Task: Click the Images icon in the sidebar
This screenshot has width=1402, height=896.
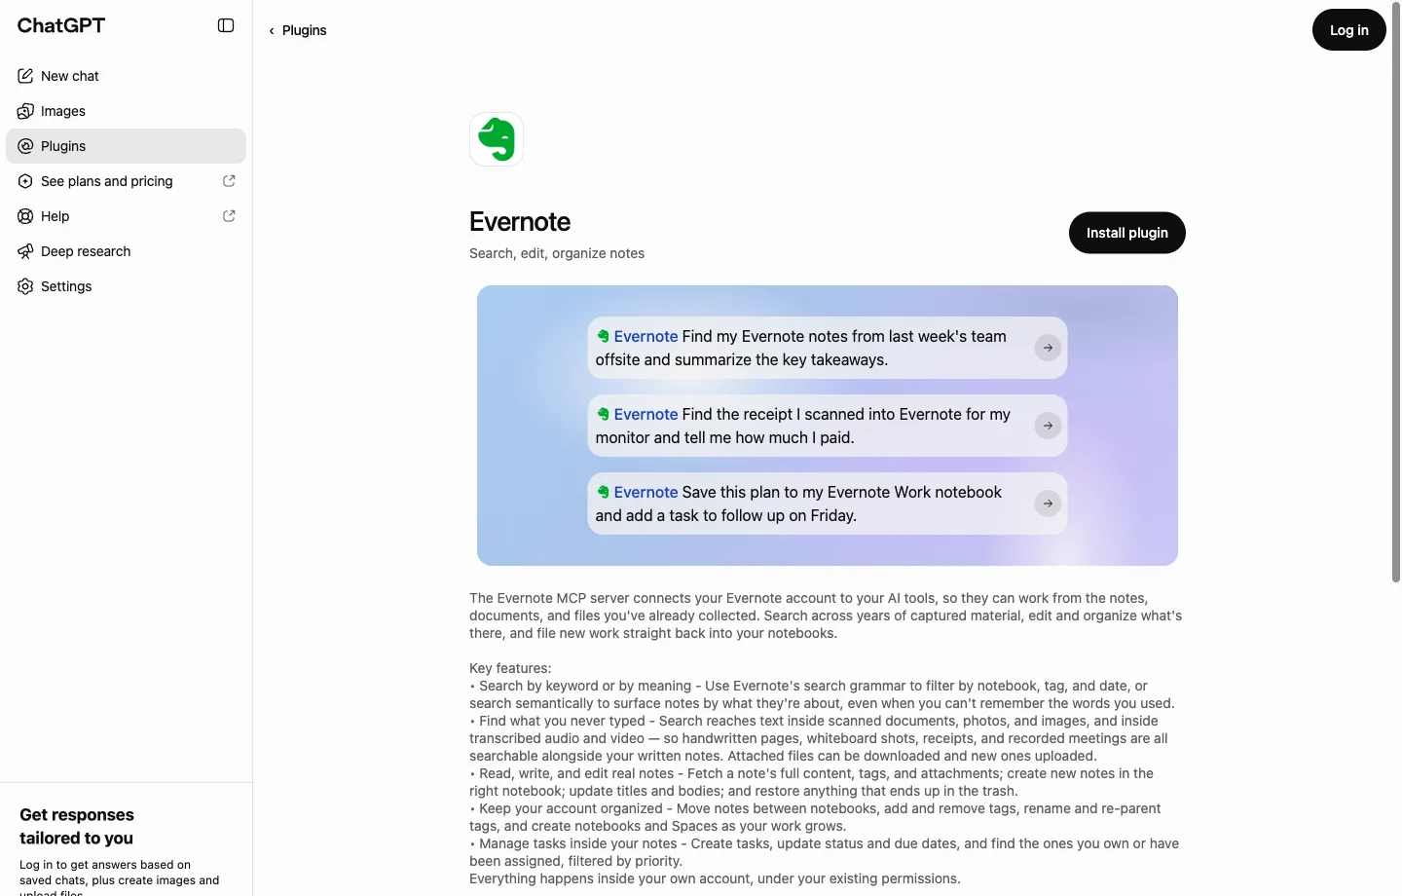Action: coord(25,111)
